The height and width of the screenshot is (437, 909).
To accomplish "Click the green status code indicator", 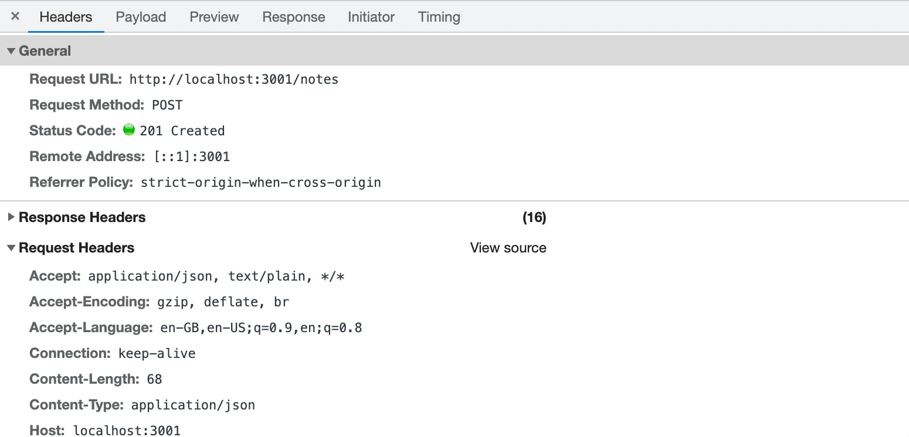I will coord(129,130).
